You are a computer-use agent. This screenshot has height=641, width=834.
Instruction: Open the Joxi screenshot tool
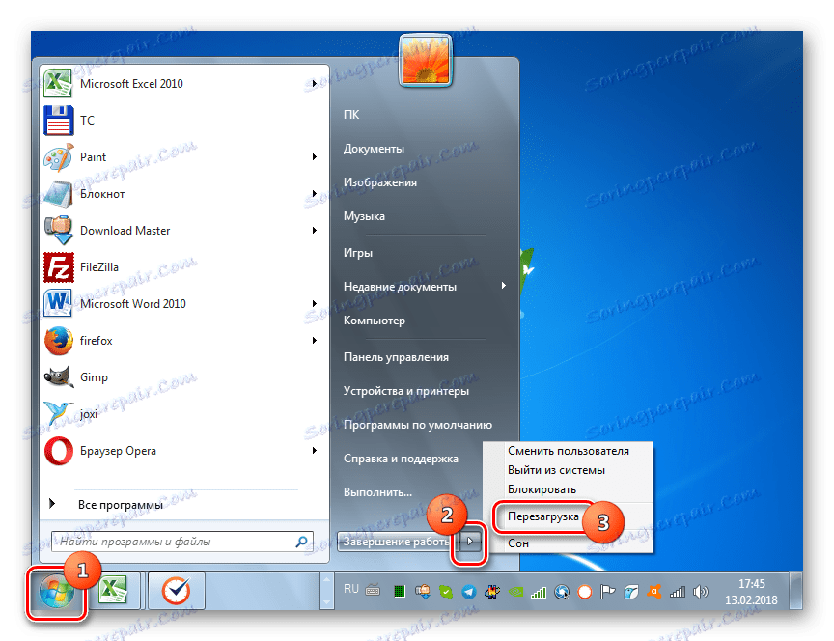tap(87, 413)
